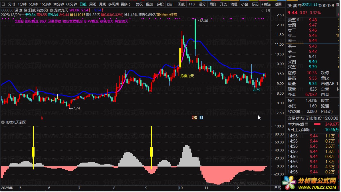Select the 15分钟 period
The height and width of the screenshot is (192, 341).
(45, 4)
